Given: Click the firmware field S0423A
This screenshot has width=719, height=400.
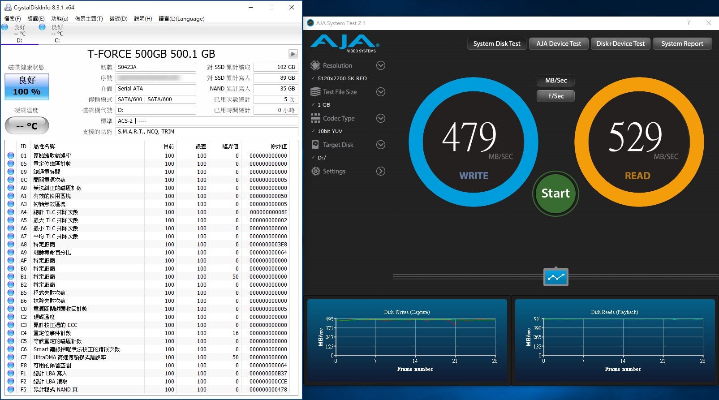Looking at the screenshot, I should click(x=156, y=67).
